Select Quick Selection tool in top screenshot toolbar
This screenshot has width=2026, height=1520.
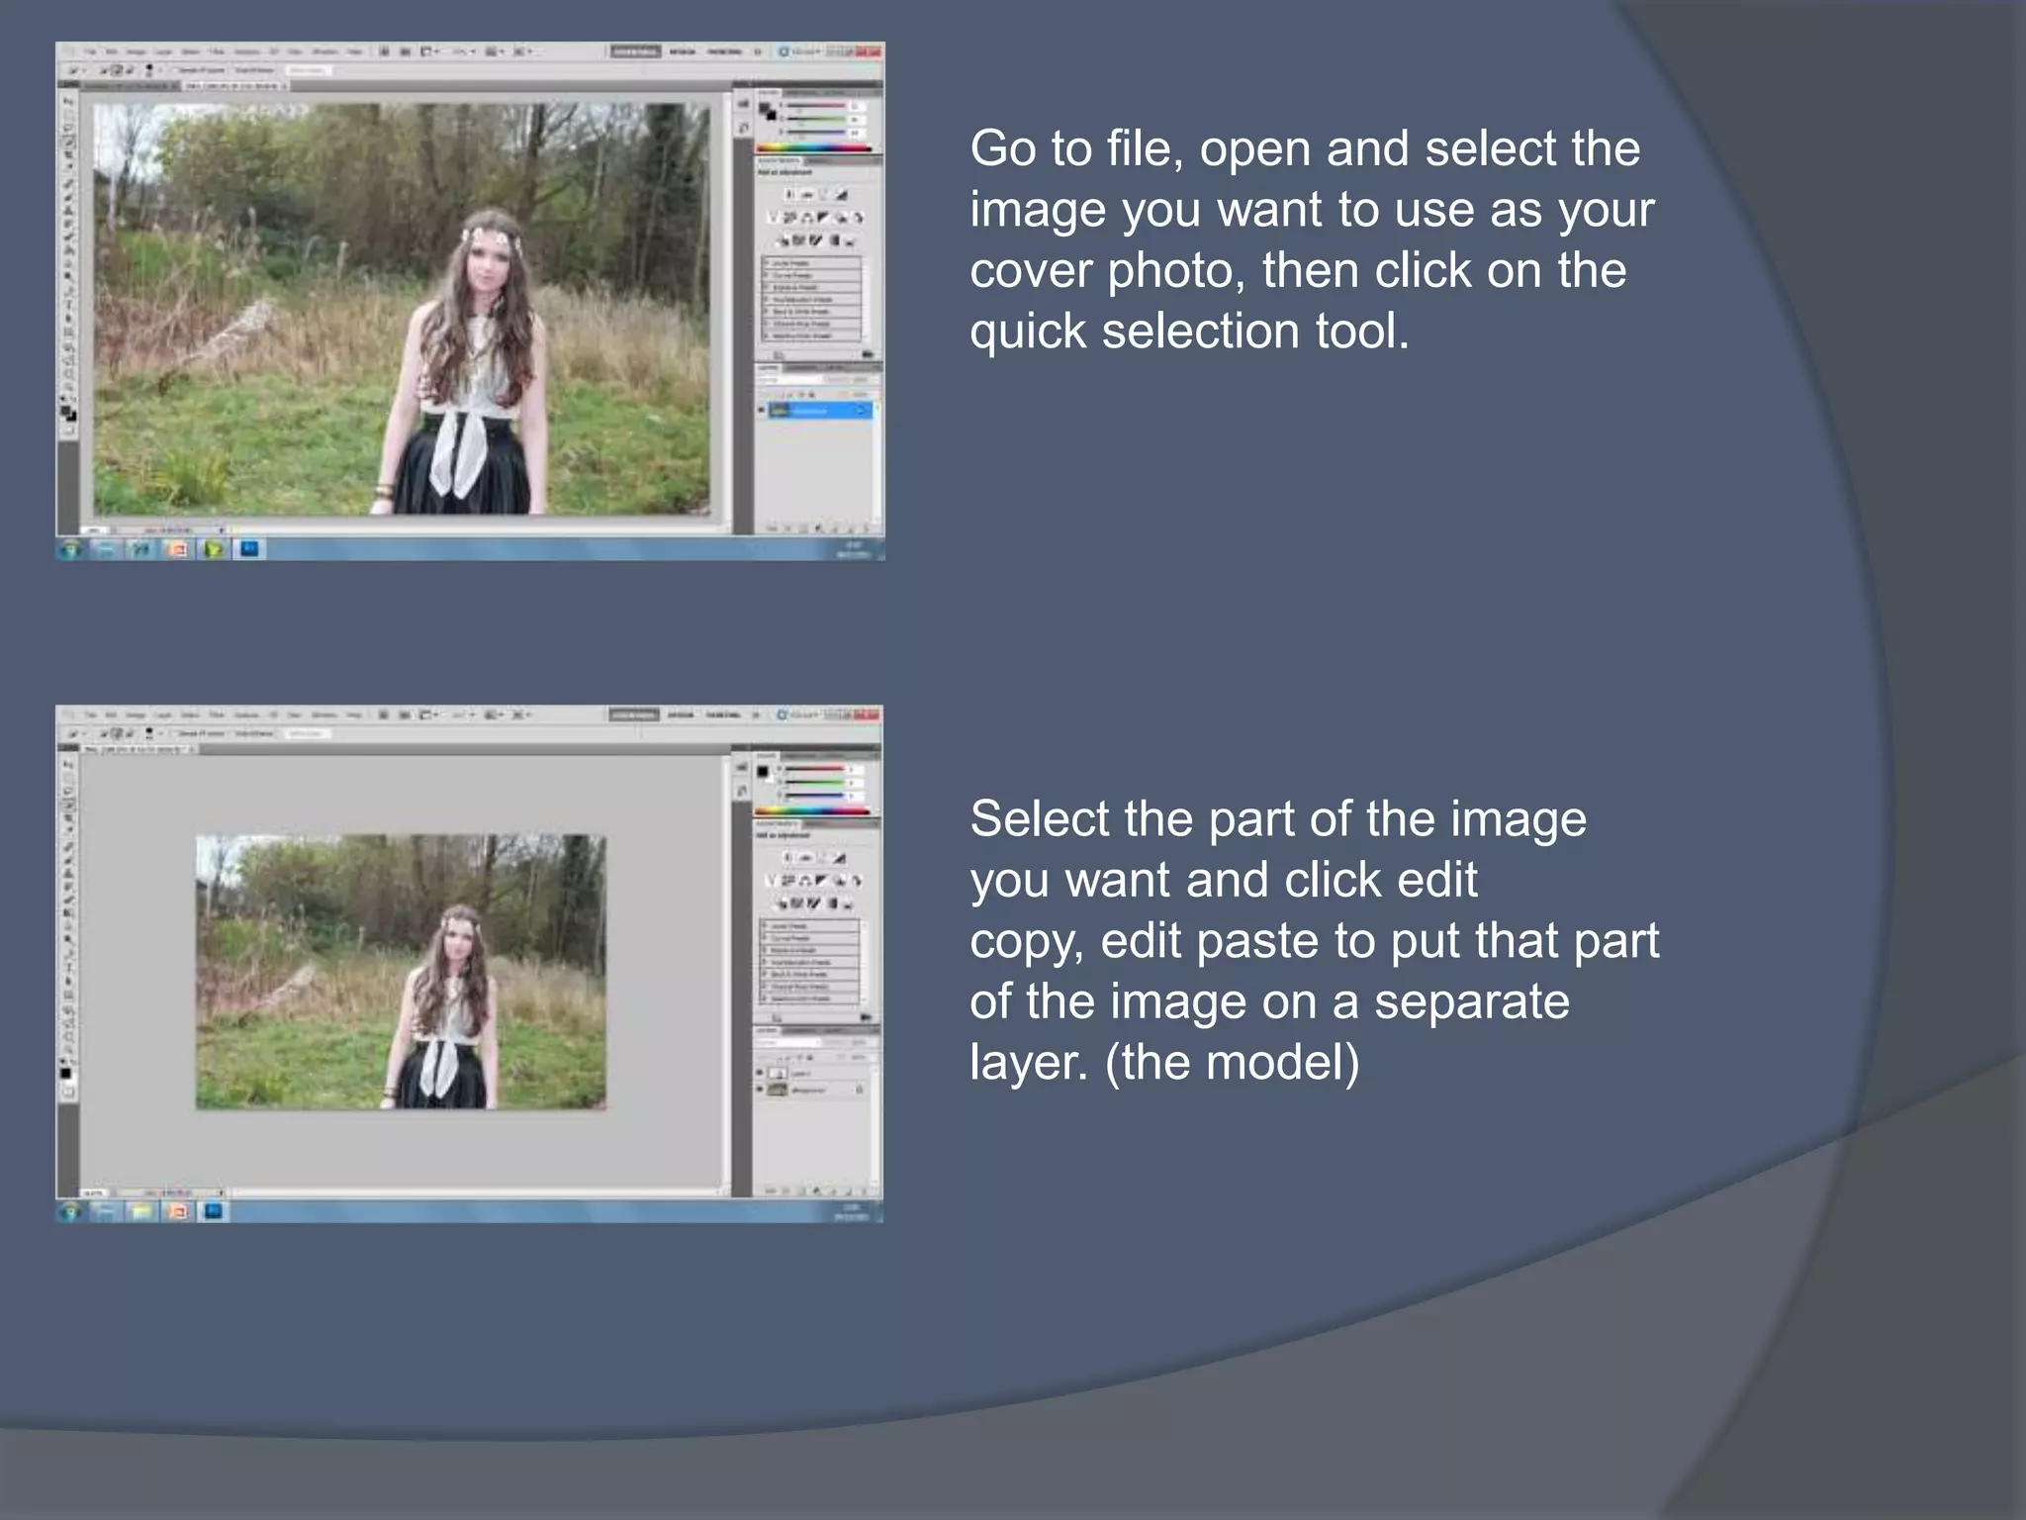[69, 142]
